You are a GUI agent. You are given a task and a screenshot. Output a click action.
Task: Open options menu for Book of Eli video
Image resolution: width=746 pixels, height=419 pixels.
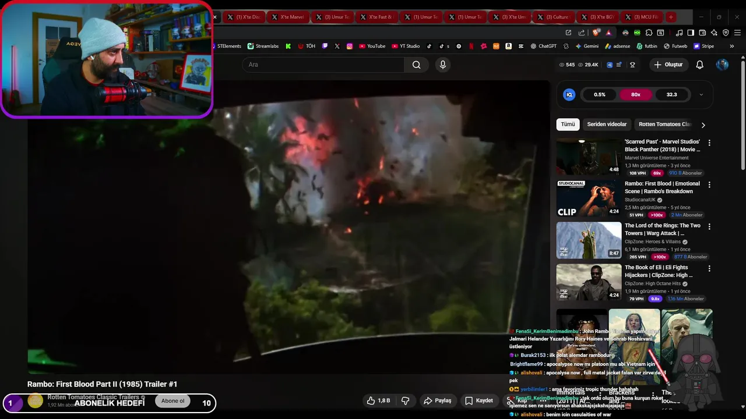coord(709,269)
